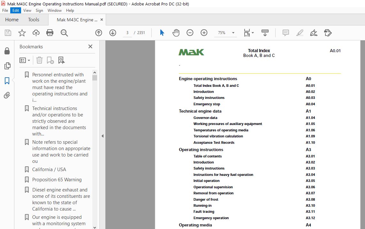Open page thumbnails panel
The width and height of the screenshot is (365, 229).
7,66
